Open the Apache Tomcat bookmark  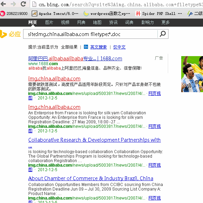click(55, 14)
